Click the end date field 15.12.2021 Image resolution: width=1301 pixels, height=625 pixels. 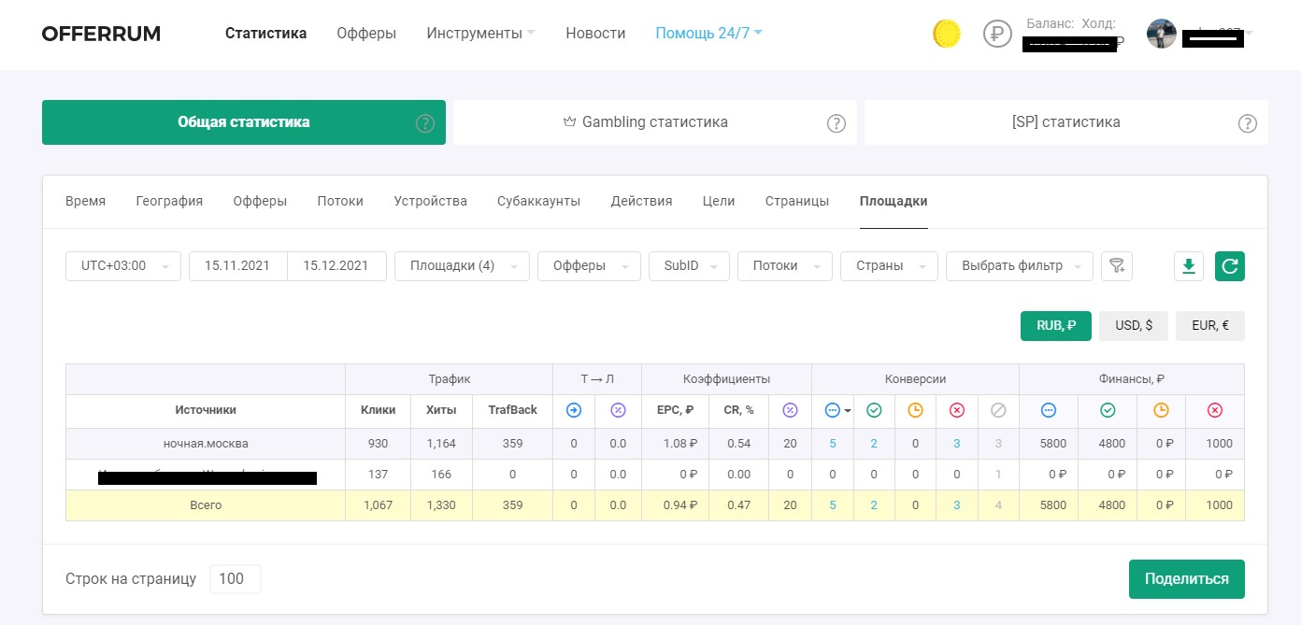(336, 266)
